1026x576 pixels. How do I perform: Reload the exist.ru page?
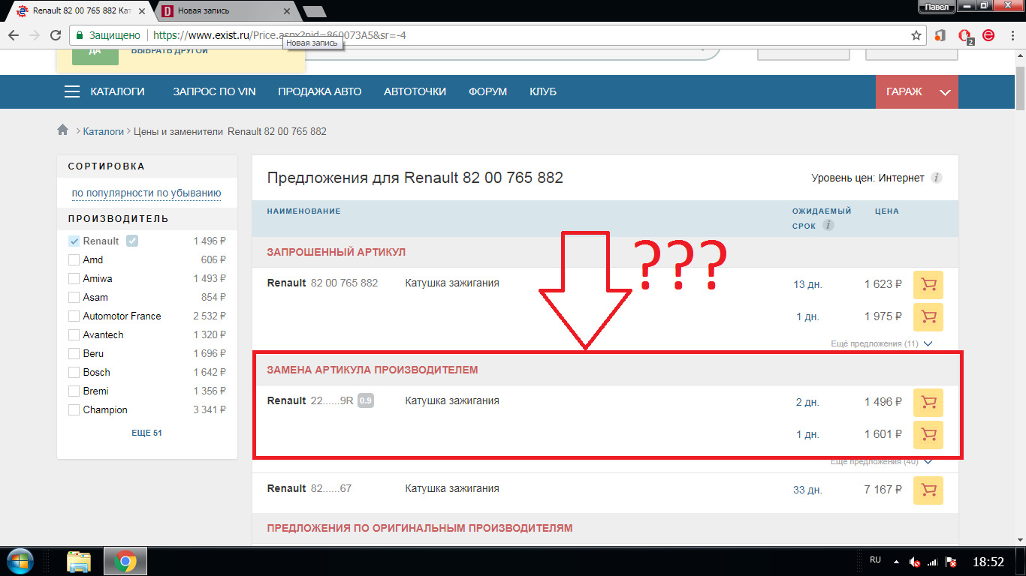point(56,35)
